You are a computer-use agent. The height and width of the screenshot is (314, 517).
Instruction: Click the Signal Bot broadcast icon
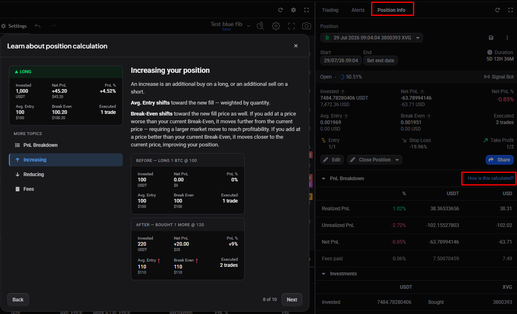point(487,77)
